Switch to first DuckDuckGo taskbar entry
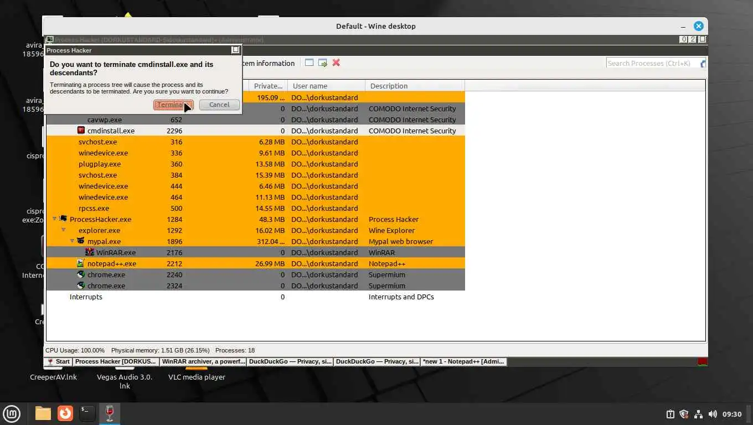The width and height of the screenshot is (753, 425). 290,361
